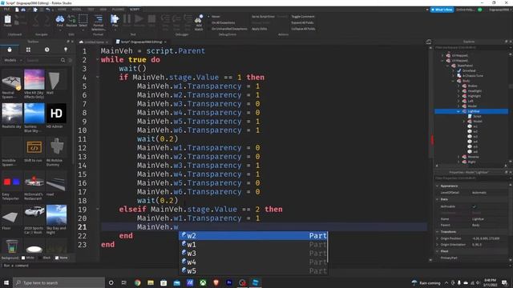The image size is (513, 288).
Task: Click the undo arrow in title toolbar
Action: coord(48,10)
